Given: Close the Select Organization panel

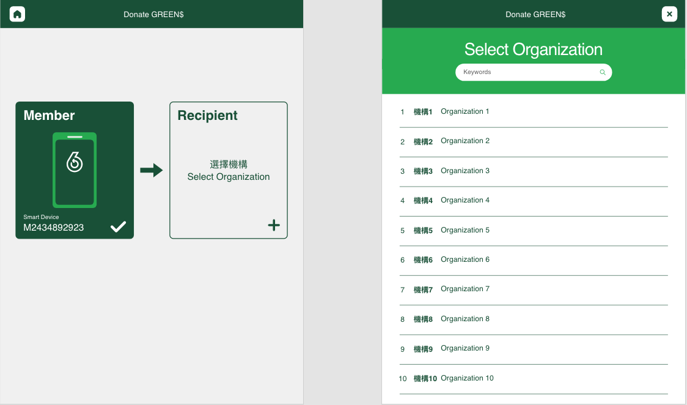Looking at the screenshot, I should click(669, 14).
